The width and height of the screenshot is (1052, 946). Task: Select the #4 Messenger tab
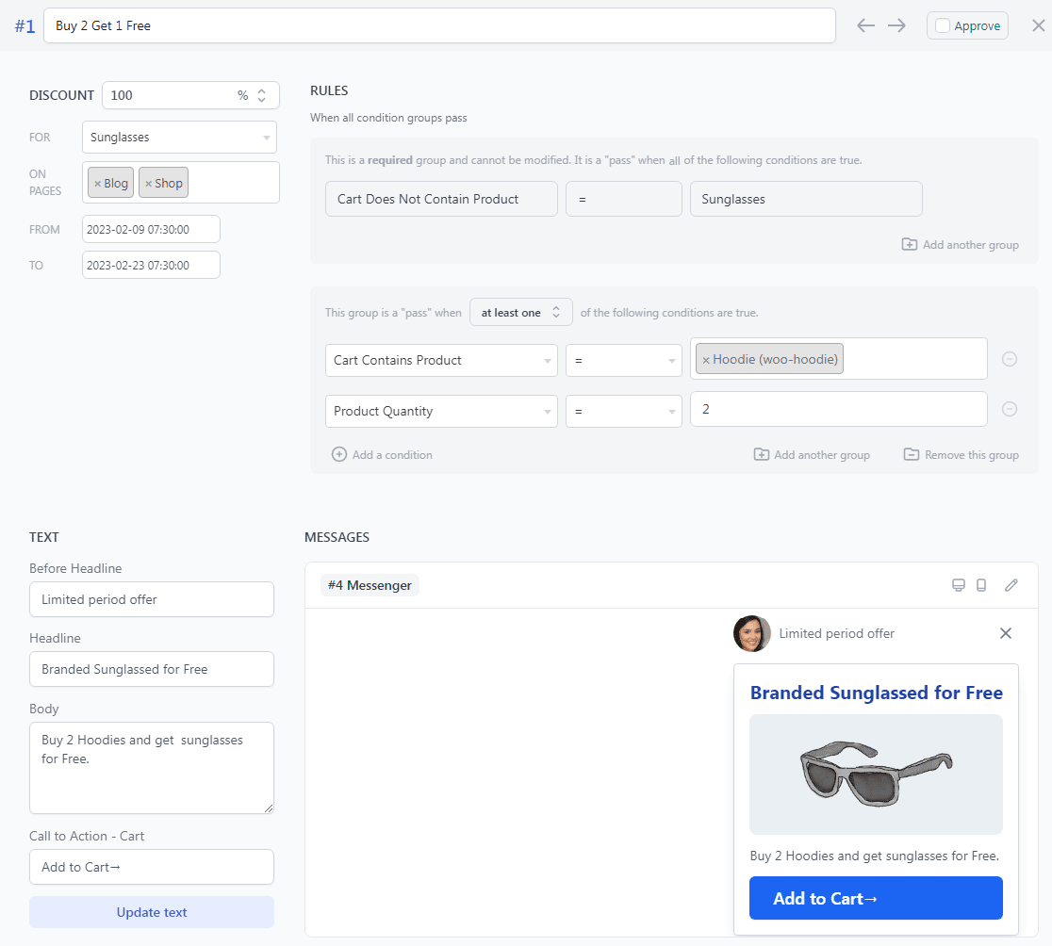click(x=369, y=584)
